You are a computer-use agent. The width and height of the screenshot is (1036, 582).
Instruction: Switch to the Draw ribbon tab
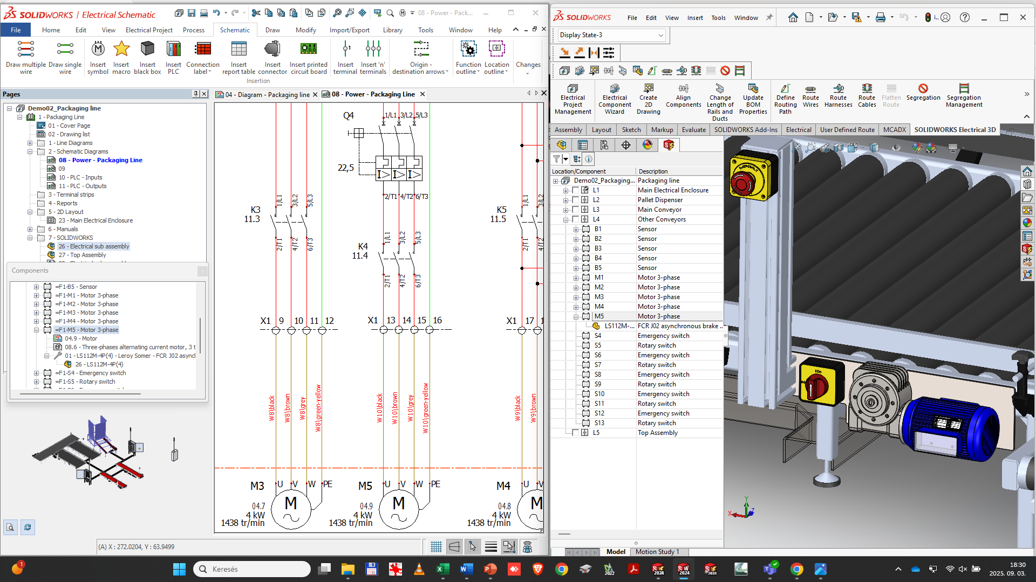(272, 30)
